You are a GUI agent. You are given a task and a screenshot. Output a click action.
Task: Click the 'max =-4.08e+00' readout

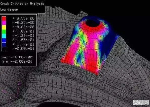[x=17, y=57]
